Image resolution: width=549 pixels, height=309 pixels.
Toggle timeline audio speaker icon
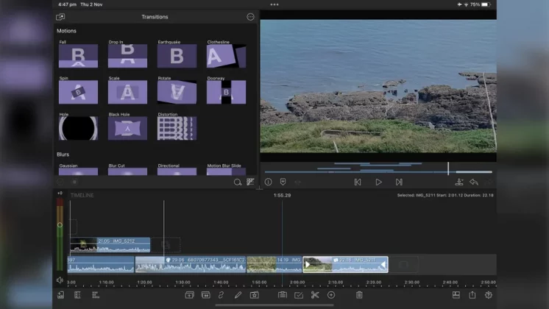pos(60,280)
